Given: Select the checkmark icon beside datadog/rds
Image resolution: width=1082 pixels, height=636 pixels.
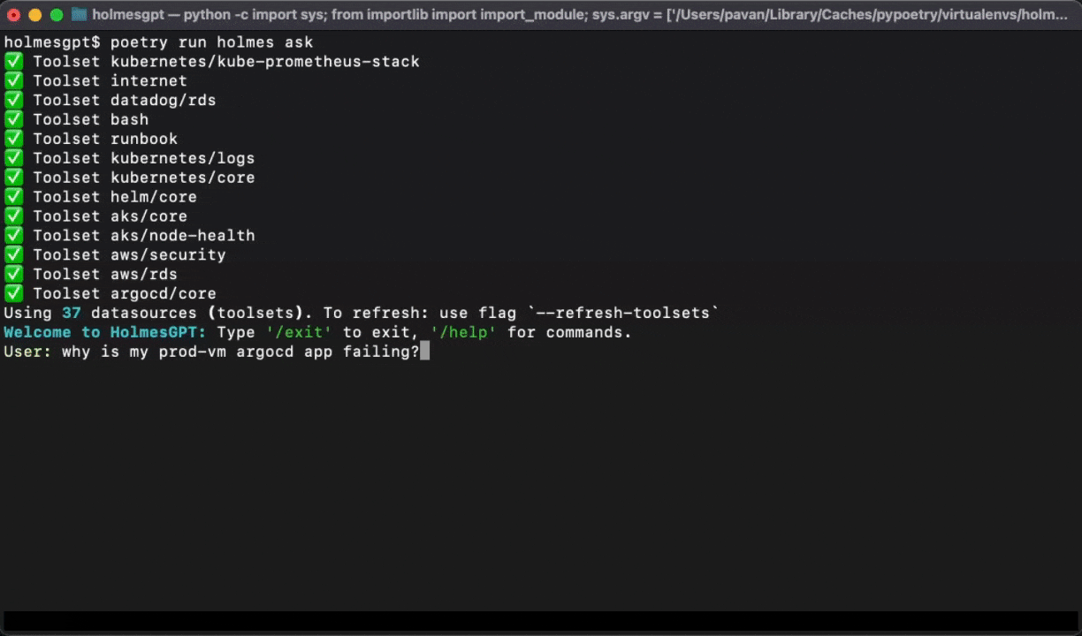Looking at the screenshot, I should [x=13, y=101].
